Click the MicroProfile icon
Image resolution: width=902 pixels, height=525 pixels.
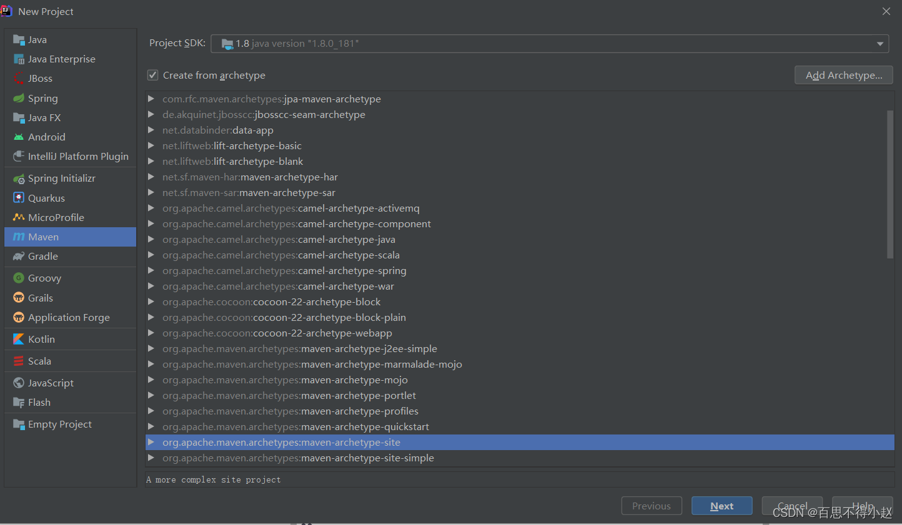pos(19,217)
